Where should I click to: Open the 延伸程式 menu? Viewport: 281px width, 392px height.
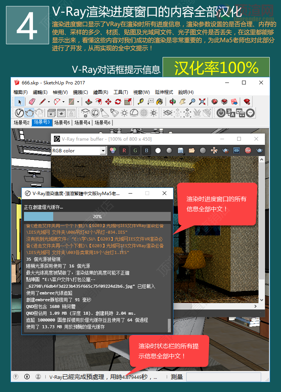[x=164, y=92]
